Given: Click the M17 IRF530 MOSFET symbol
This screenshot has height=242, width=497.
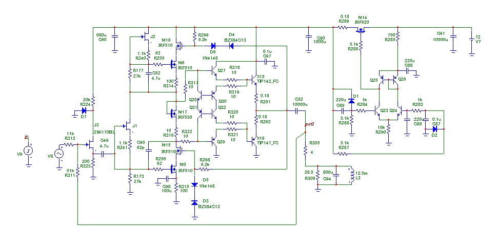Looking at the screenshot, I should pos(173,112).
